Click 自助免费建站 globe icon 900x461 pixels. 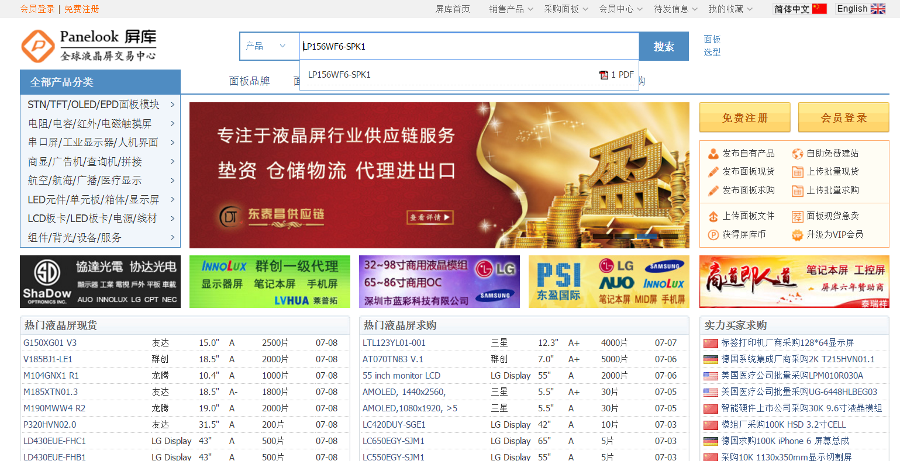(x=797, y=154)
